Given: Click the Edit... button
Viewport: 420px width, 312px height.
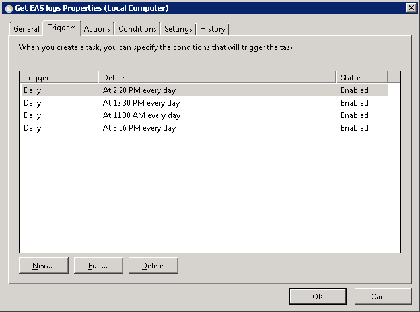Looking at the screenshot, I should pos(98,265).
